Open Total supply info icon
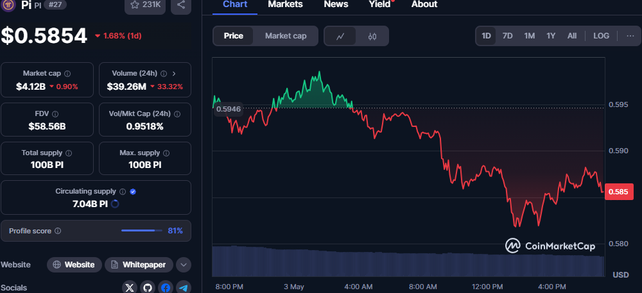The image size is (642, 293). (69, 153)
